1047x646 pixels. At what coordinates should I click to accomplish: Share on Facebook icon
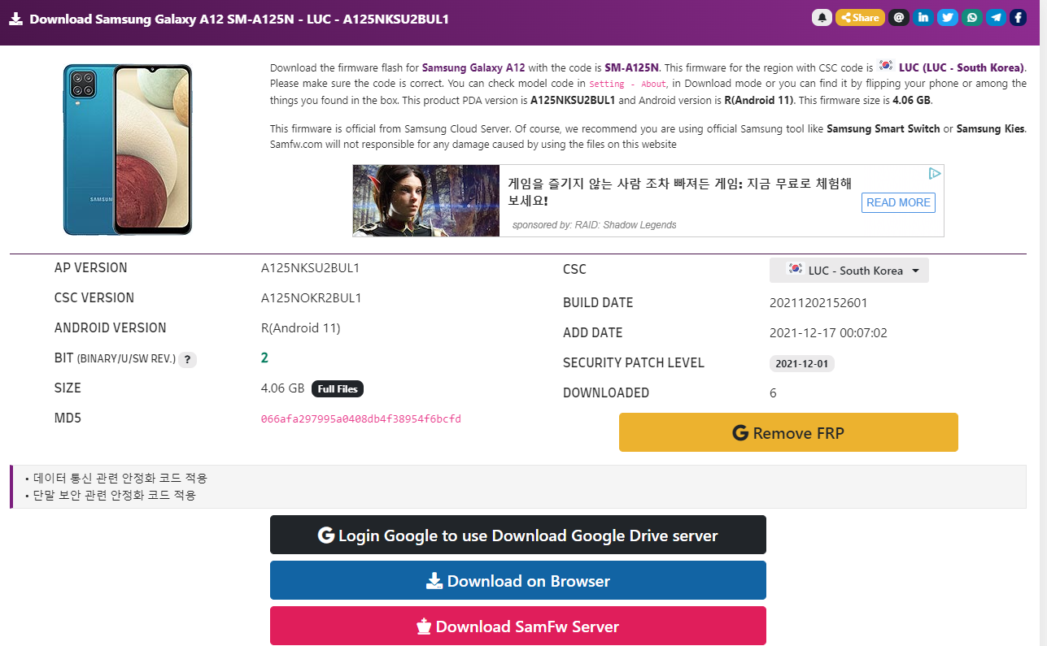[1018, 17]
